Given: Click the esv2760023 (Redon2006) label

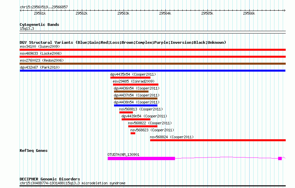Looking at the screenshot, I should [x=42, y=60].
